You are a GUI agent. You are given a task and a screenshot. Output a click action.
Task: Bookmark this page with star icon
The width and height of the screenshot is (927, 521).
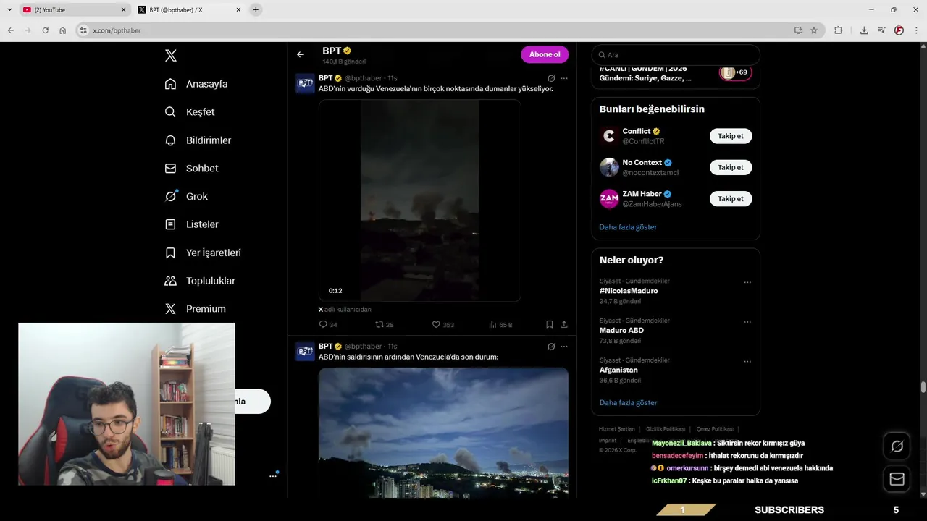pos(814,30)
